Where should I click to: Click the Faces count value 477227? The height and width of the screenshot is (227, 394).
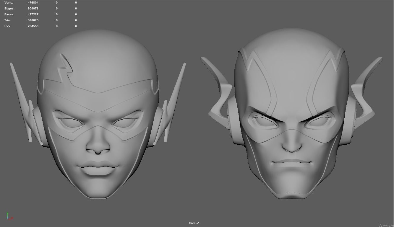coord(33,14)
